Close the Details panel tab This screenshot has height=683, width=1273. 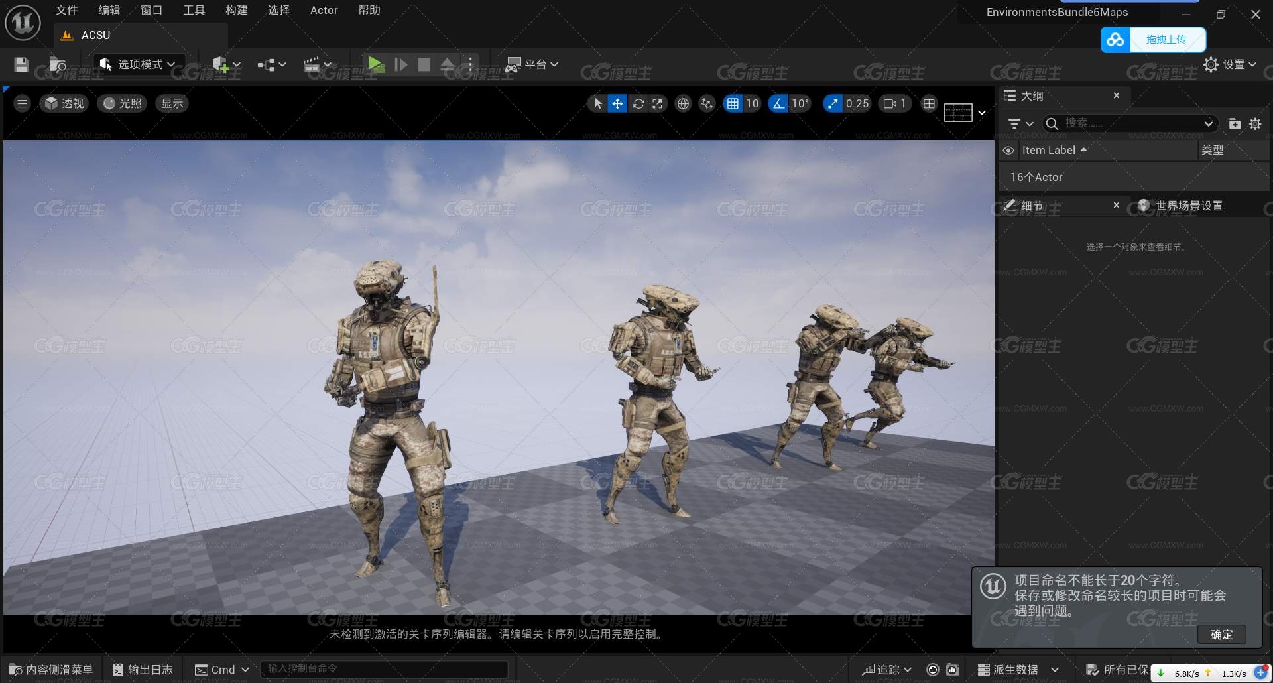tap(1117, 205)
